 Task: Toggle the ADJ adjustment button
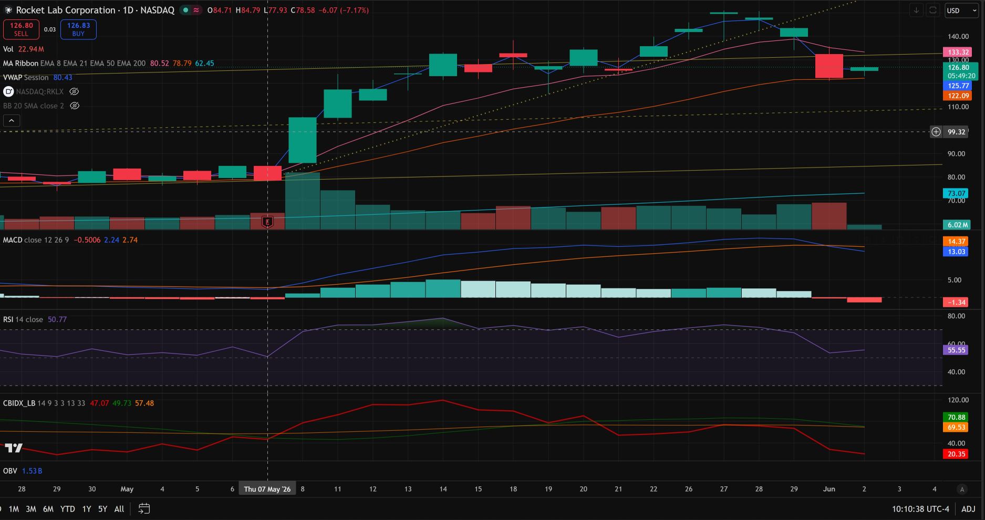pos(968,508)
